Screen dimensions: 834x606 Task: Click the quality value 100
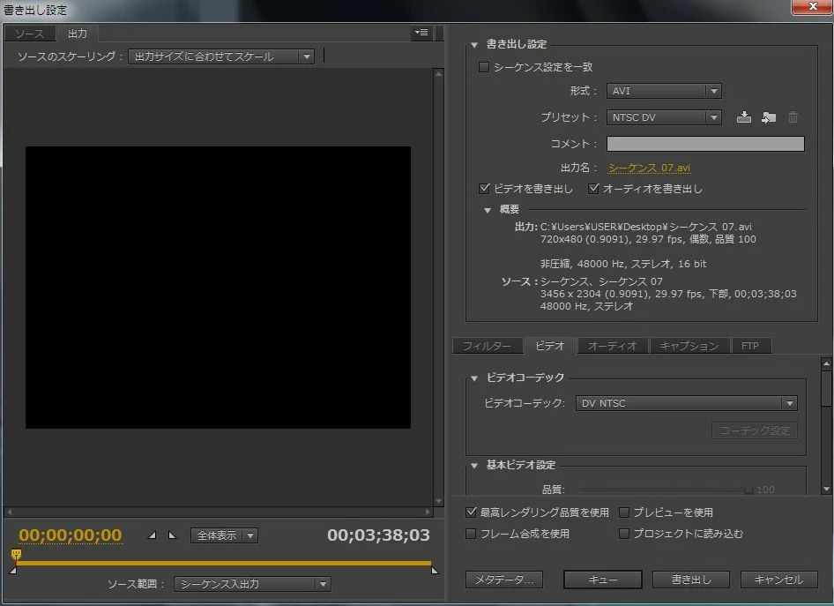click(765, 490)
